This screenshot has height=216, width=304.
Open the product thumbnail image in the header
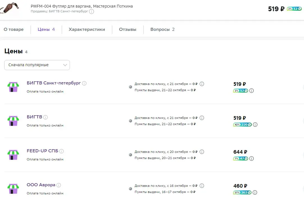click(9, 8)
